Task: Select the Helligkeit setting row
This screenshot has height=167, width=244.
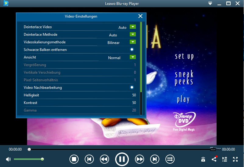Action: tap(80, 95)
